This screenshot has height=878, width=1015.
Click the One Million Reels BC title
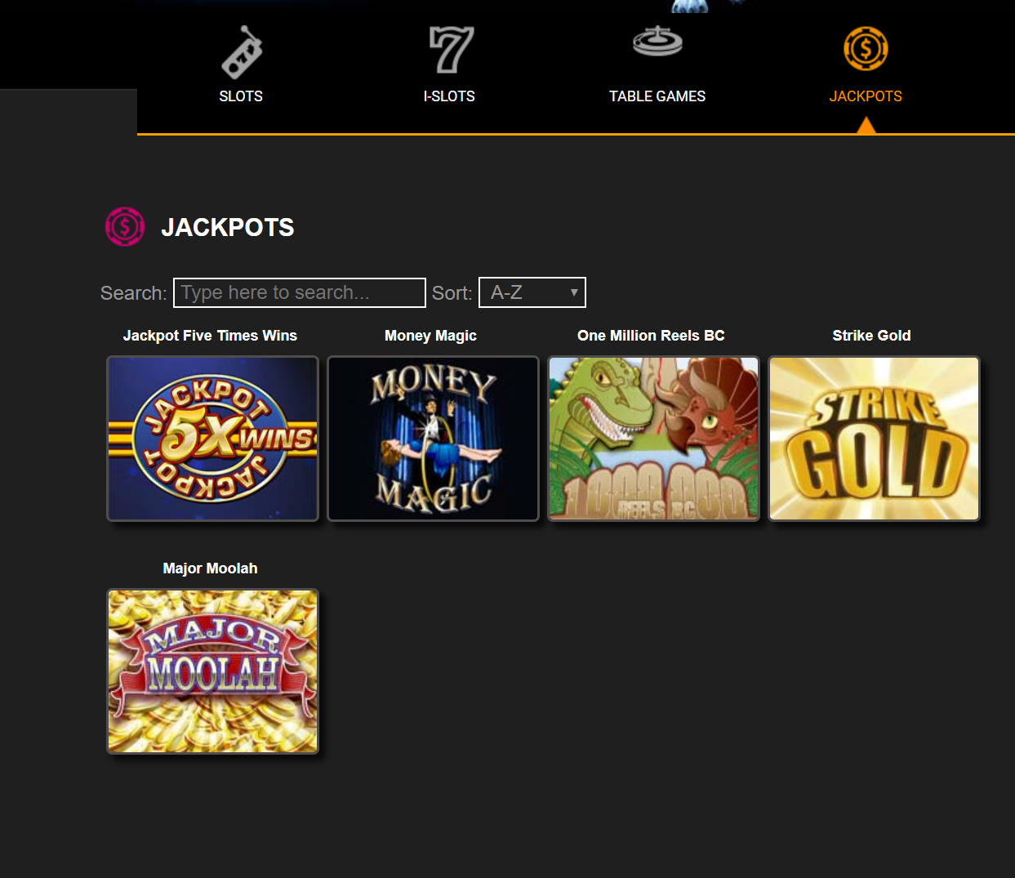(x=651, y=336)
